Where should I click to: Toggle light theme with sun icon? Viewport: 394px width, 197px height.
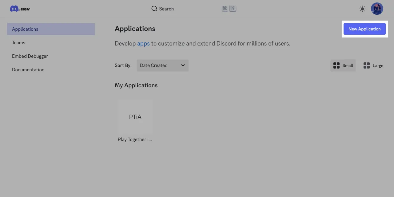pos(362,9)
